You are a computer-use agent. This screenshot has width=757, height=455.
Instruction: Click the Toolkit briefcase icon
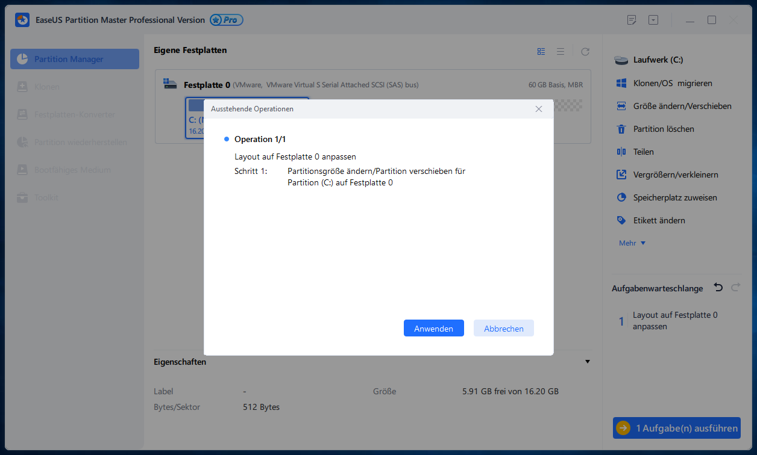coord(22,197)
